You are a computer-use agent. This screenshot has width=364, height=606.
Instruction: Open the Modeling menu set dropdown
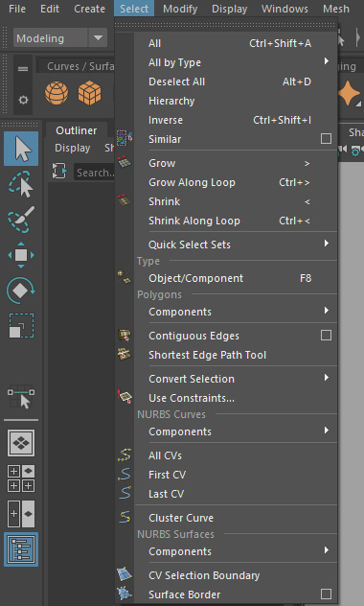coord(98,38)
